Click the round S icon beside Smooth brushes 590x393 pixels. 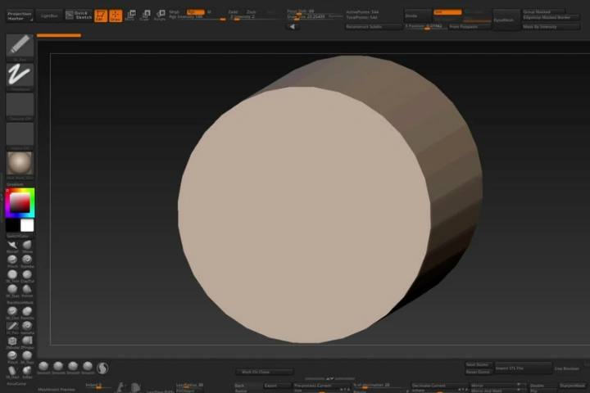tap(102, 368)
